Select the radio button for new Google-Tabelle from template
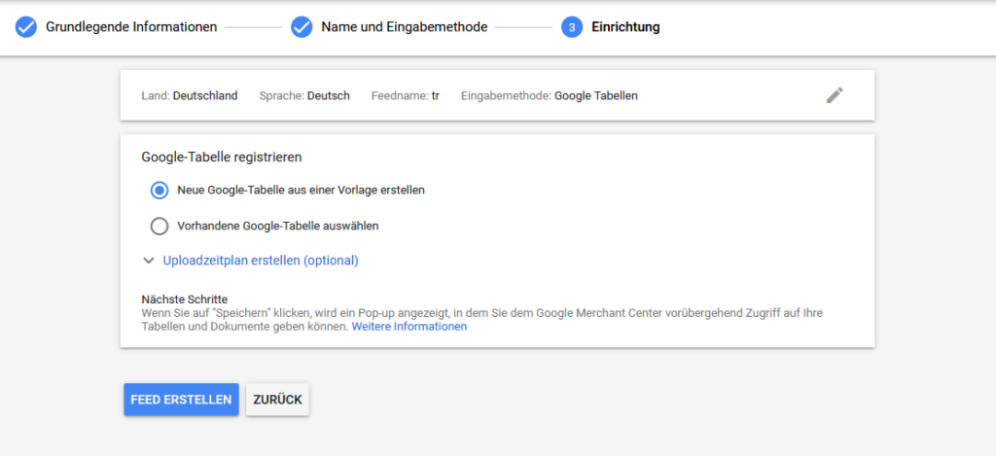Image resolution: width=996 pixels, height=456 pixels. pos(160,190)
